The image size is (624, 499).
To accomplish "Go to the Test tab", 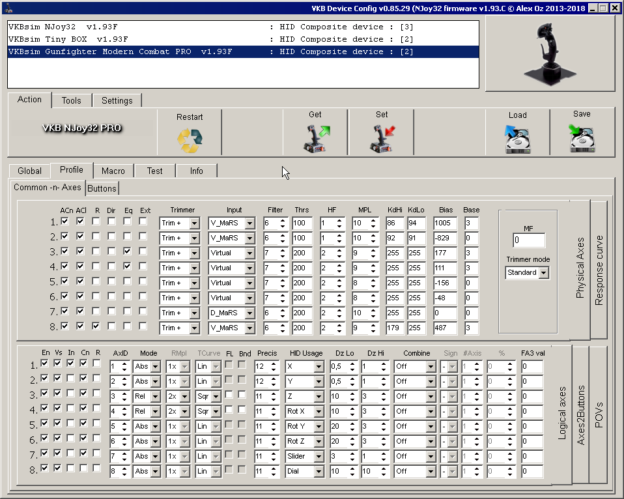I will click(x=155, y=171).
